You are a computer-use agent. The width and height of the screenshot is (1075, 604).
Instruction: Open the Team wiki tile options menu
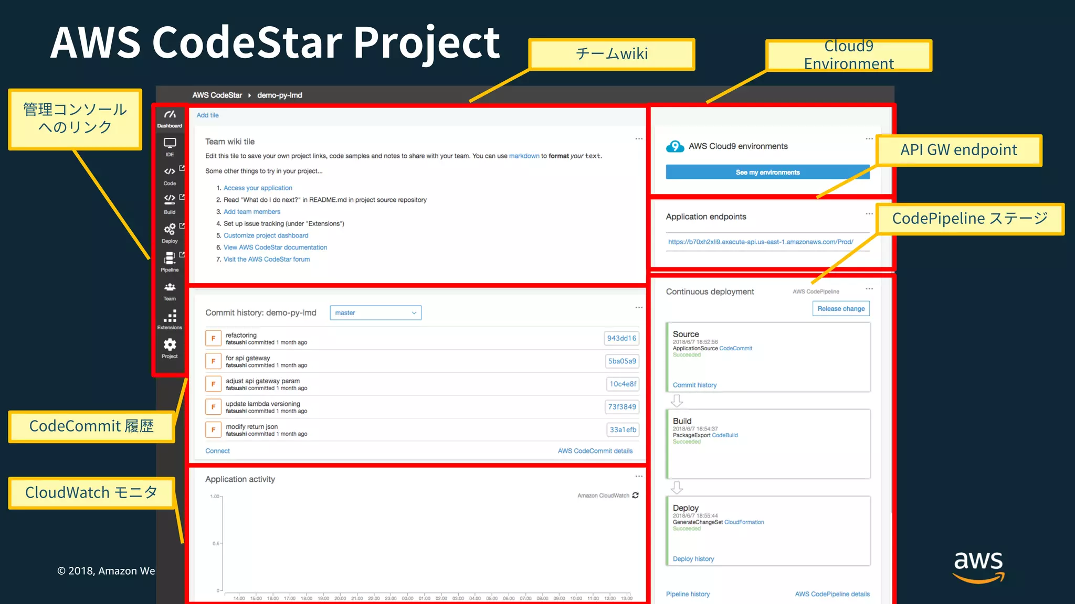639,139
